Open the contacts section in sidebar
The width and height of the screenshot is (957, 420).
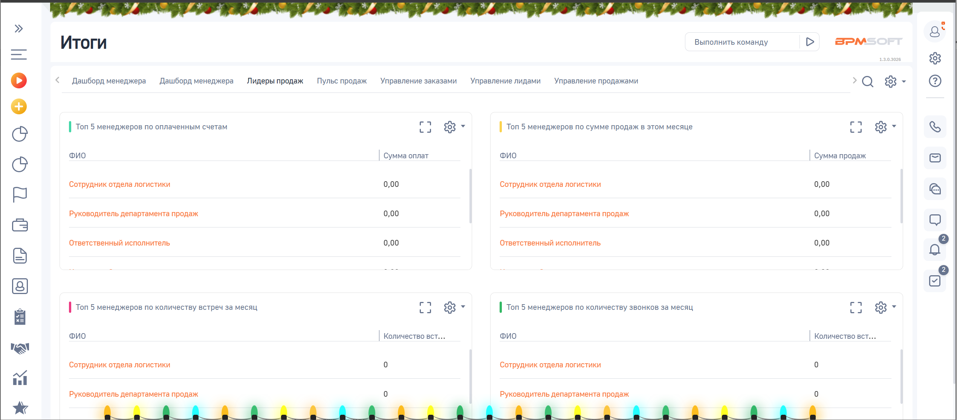20,286
